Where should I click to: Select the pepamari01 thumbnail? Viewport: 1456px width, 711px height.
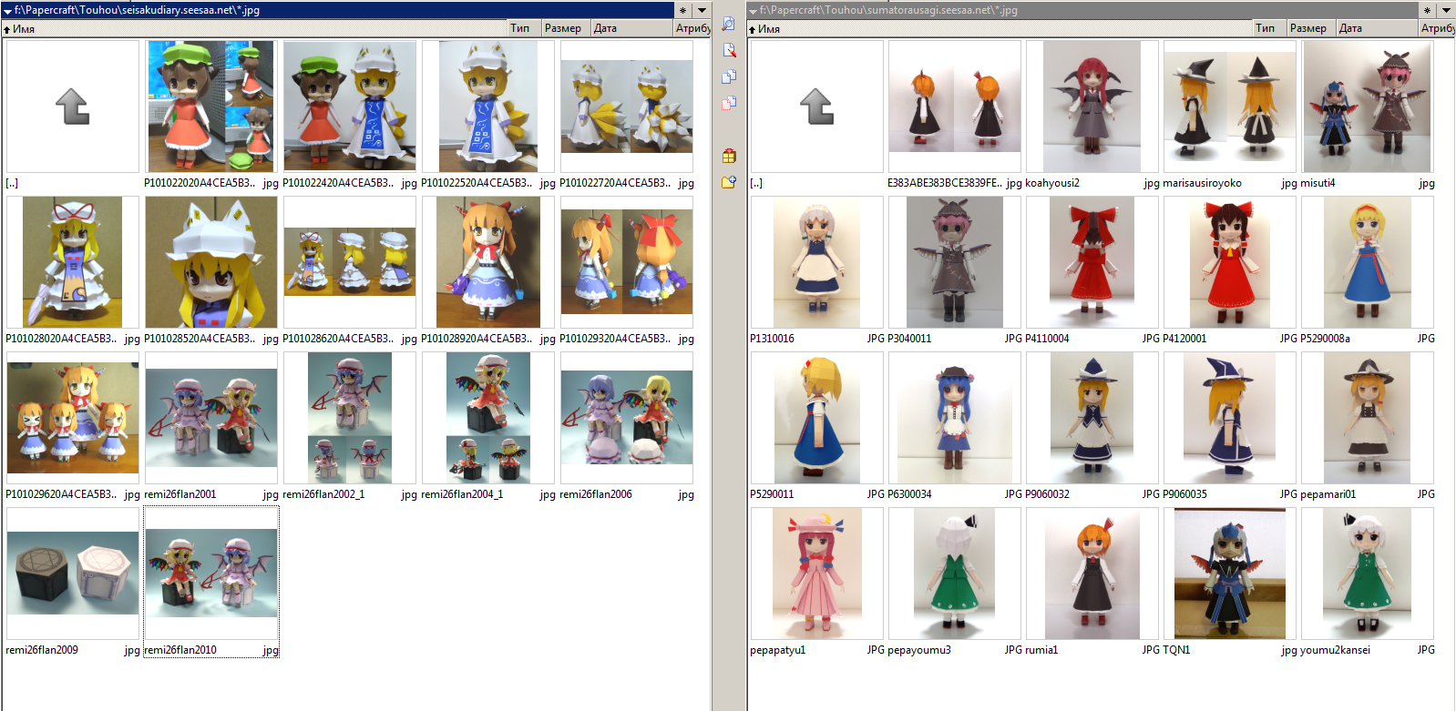(x=1368, y=418)
